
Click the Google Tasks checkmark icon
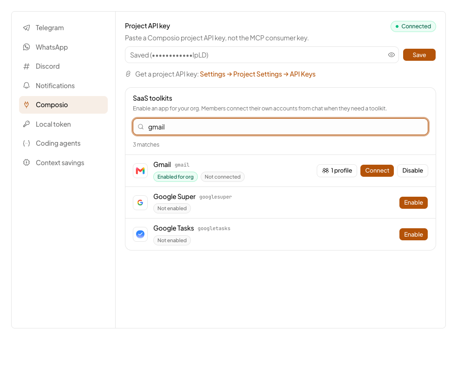click(140, 234)
